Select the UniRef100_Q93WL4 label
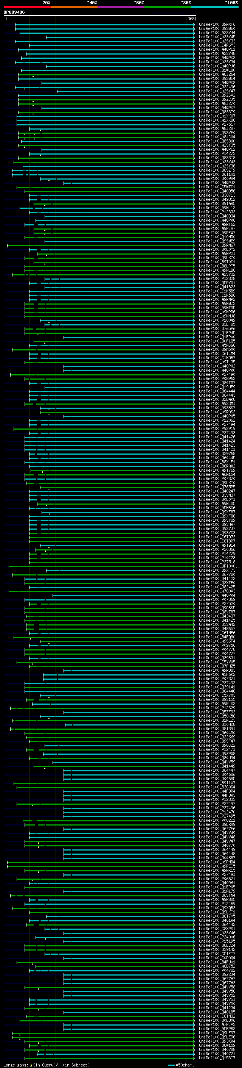242x1068 pixels. click(x=217, y=78)
